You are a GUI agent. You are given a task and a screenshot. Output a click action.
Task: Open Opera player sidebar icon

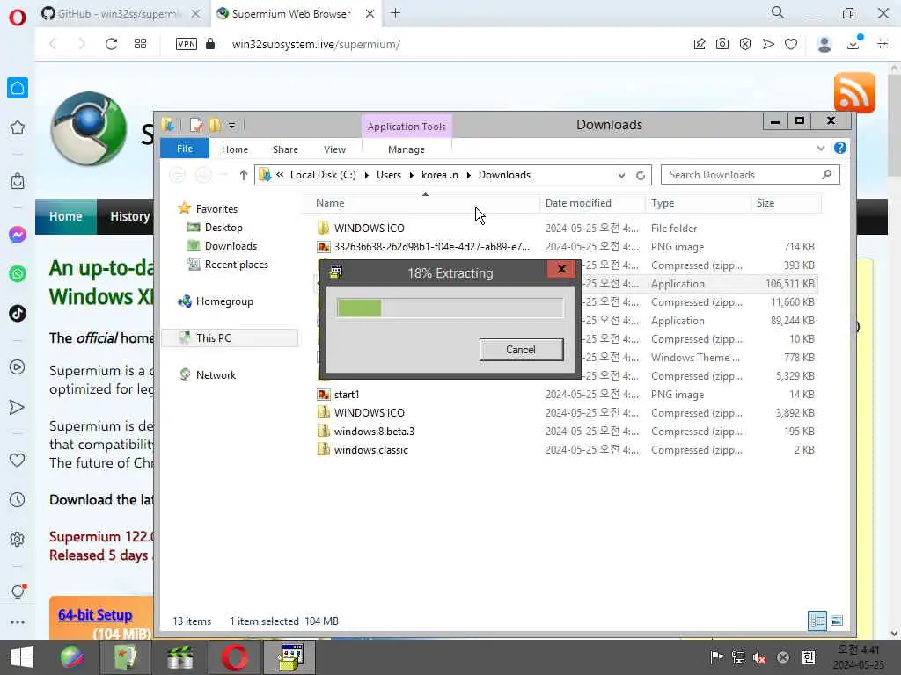click(x=18, y=367)
